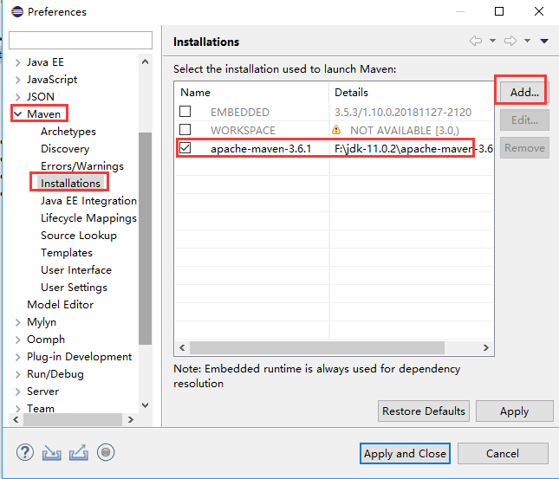Screen dimensions: 559x479
Task: Select Archetypes under Maven
Action: click(x=68, y=132)
